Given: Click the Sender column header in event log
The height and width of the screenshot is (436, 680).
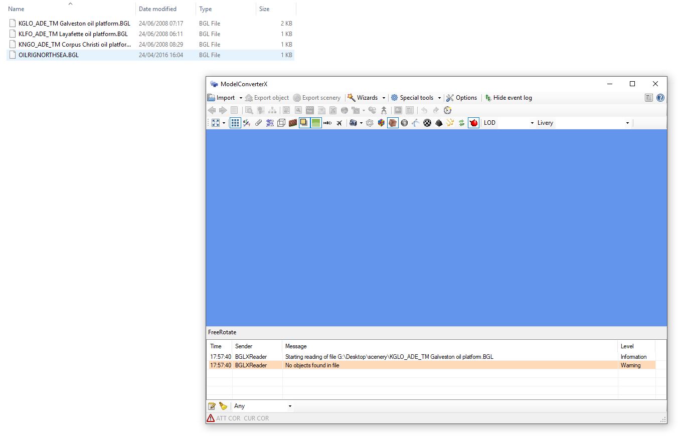Looking at the screenshot, I should (x=257, y=346).
